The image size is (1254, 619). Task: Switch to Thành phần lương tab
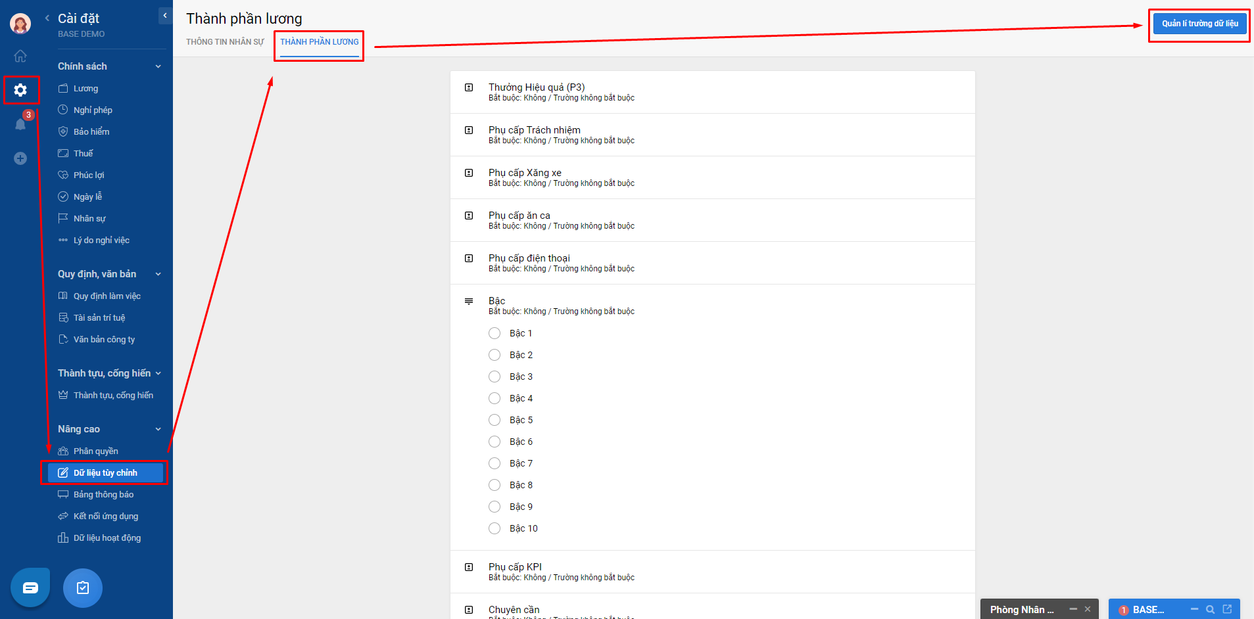coord(320,42)
